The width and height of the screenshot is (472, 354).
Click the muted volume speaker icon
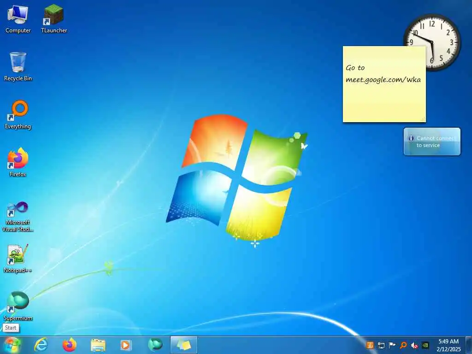tap(414, 345)
